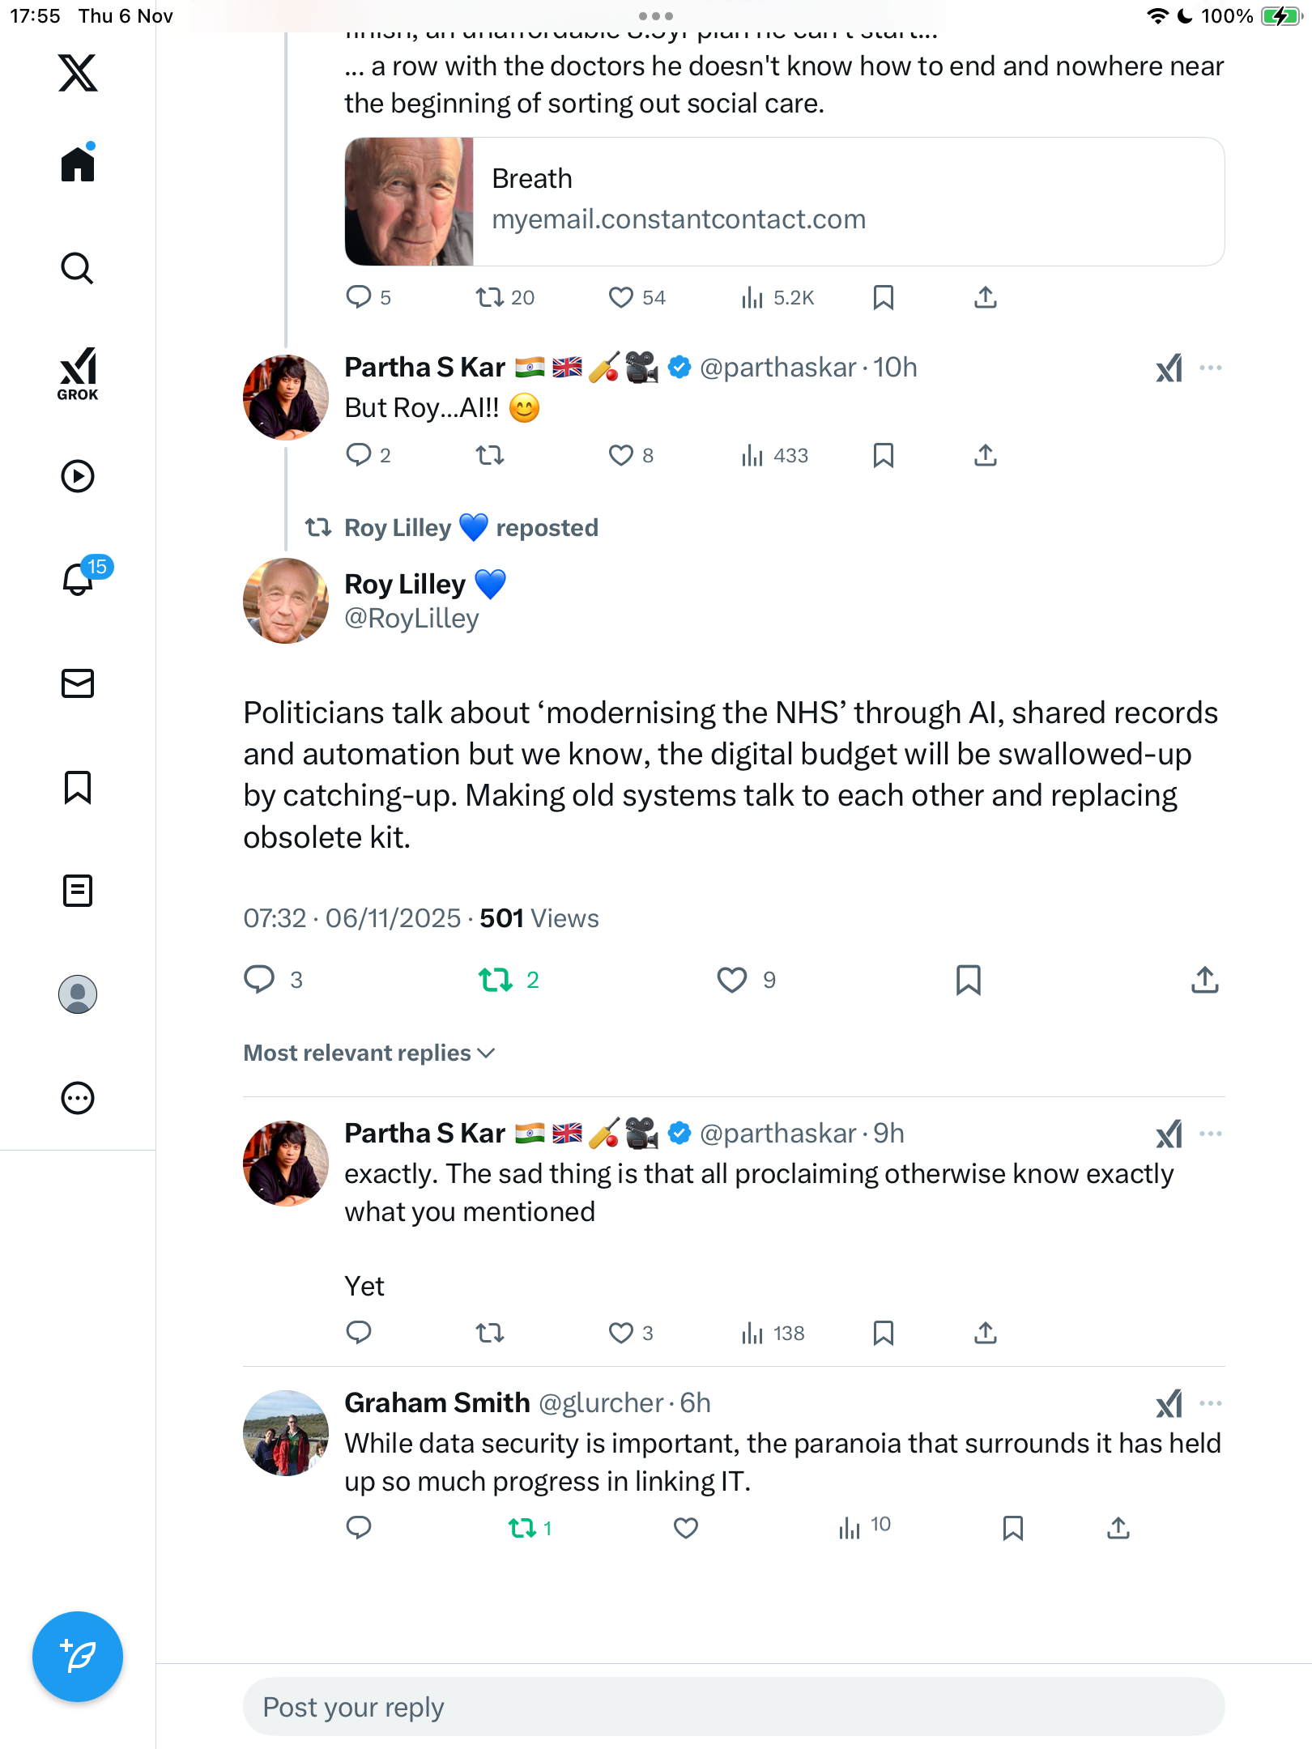Open Direct Messages envelope icon
Screen dimensions: 1312x1749
click(x=78, y=683)
